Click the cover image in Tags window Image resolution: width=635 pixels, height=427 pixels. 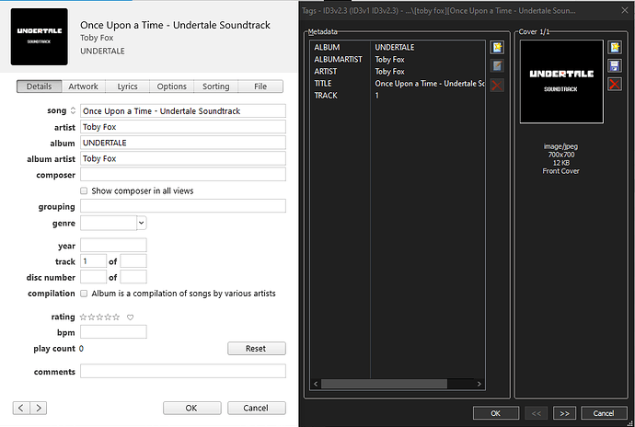(x=561, y=81)
